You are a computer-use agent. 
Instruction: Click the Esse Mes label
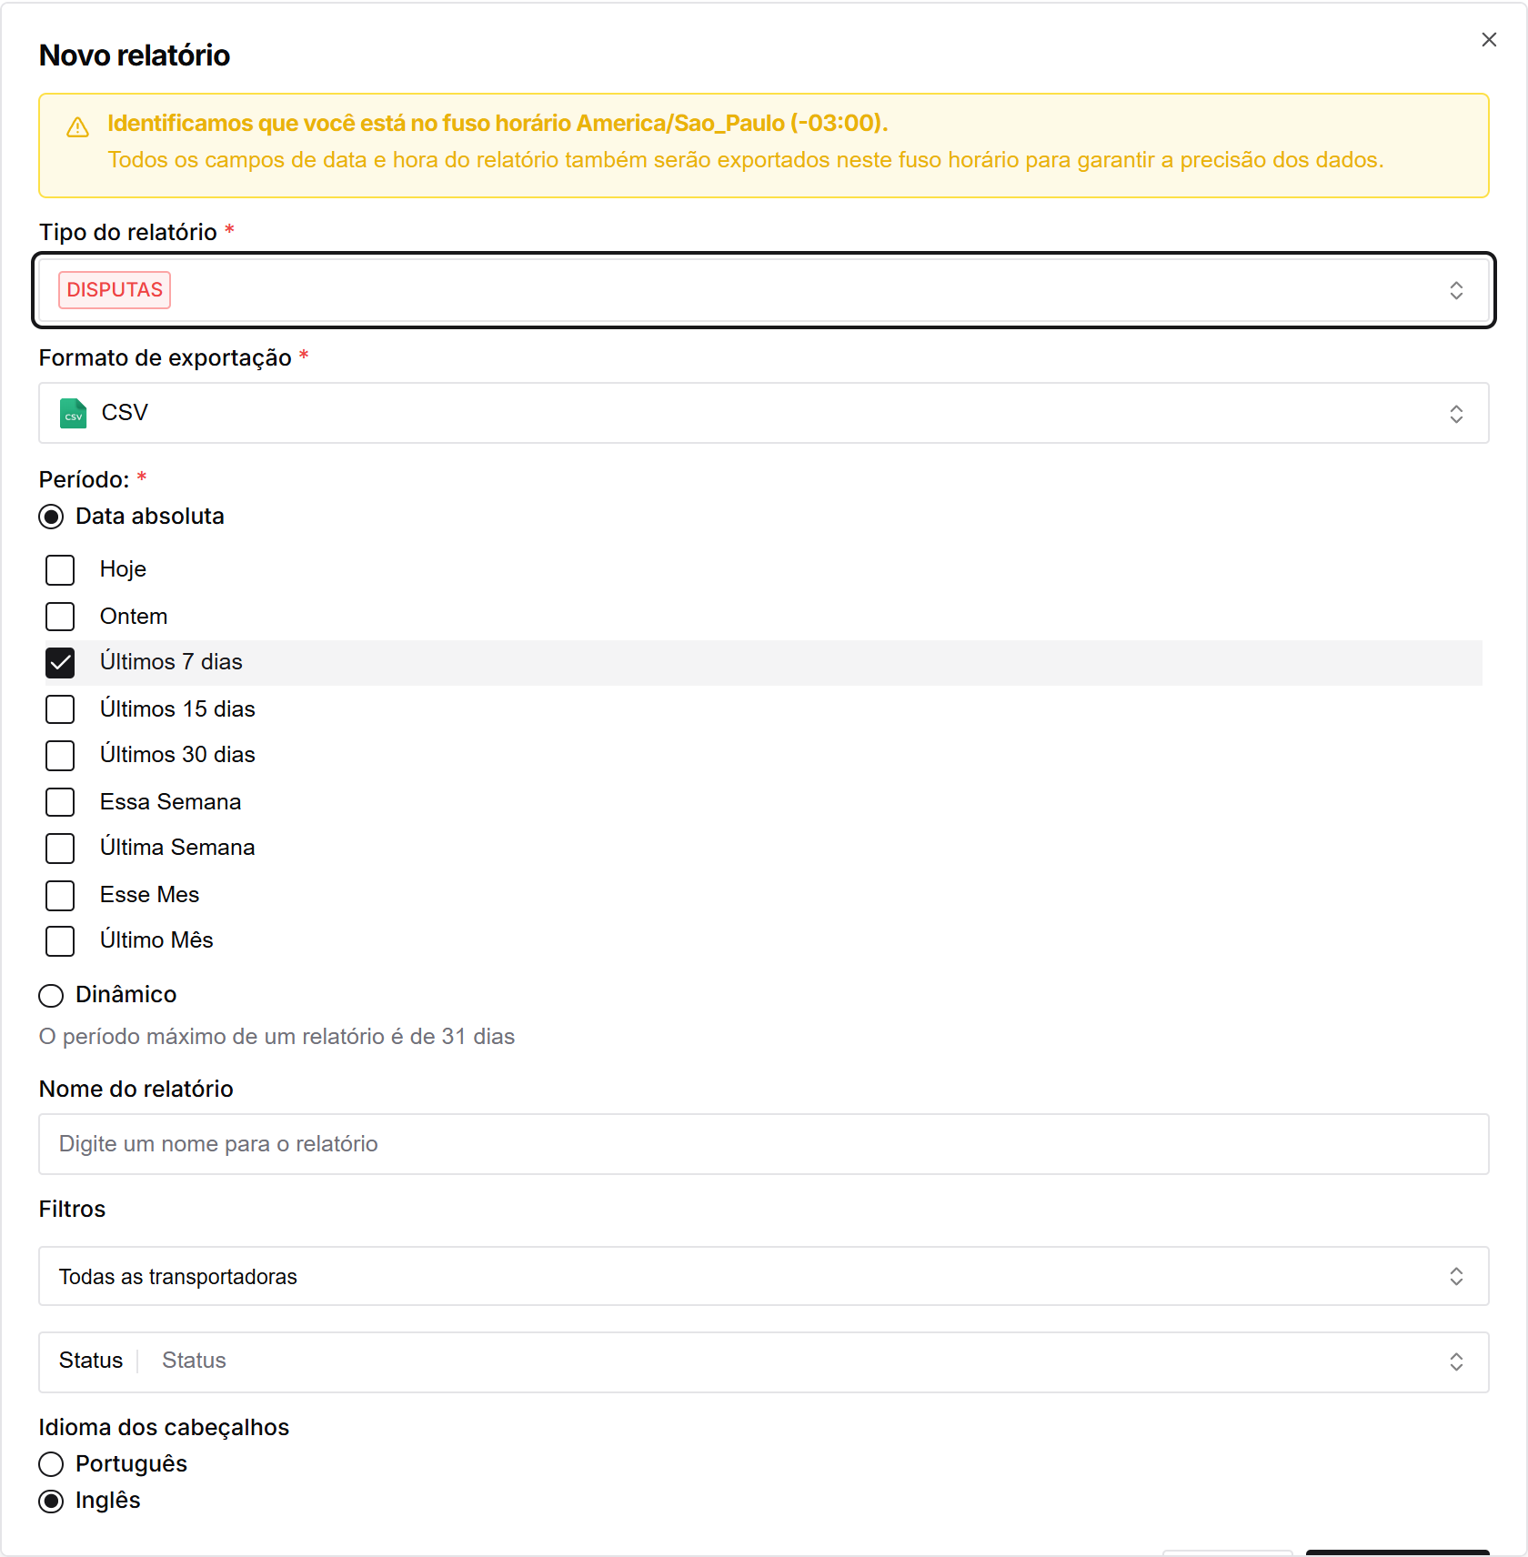coord(149,895)
